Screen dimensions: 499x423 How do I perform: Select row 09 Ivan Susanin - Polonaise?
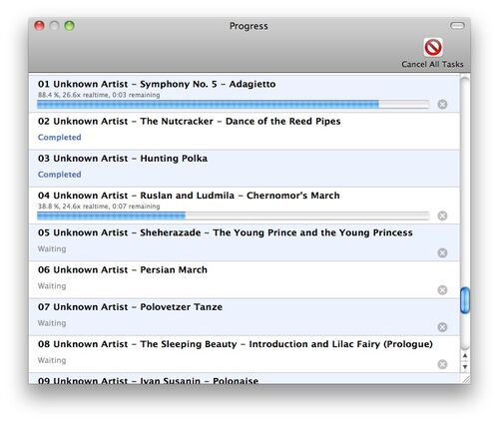pos(245,378)
